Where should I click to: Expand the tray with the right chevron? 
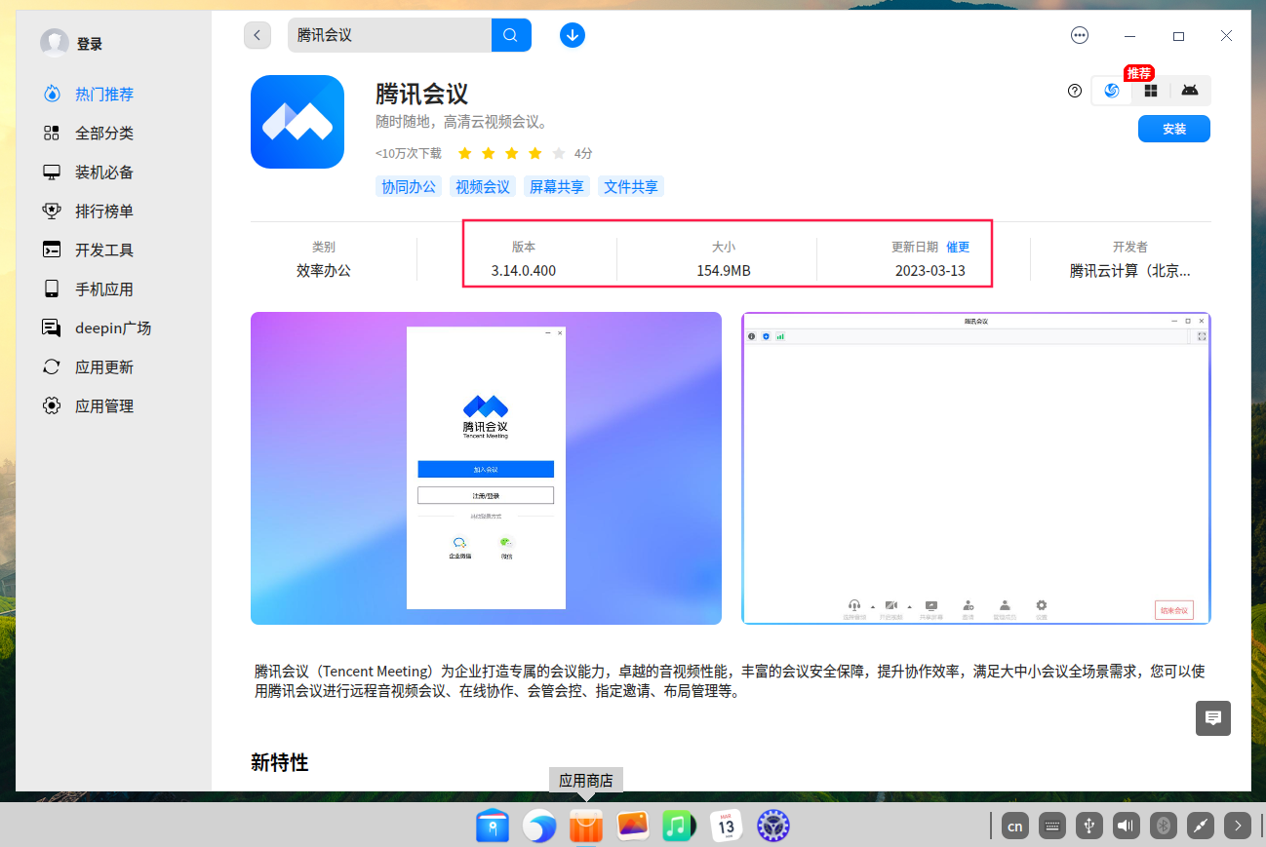tap(1238, 826)
